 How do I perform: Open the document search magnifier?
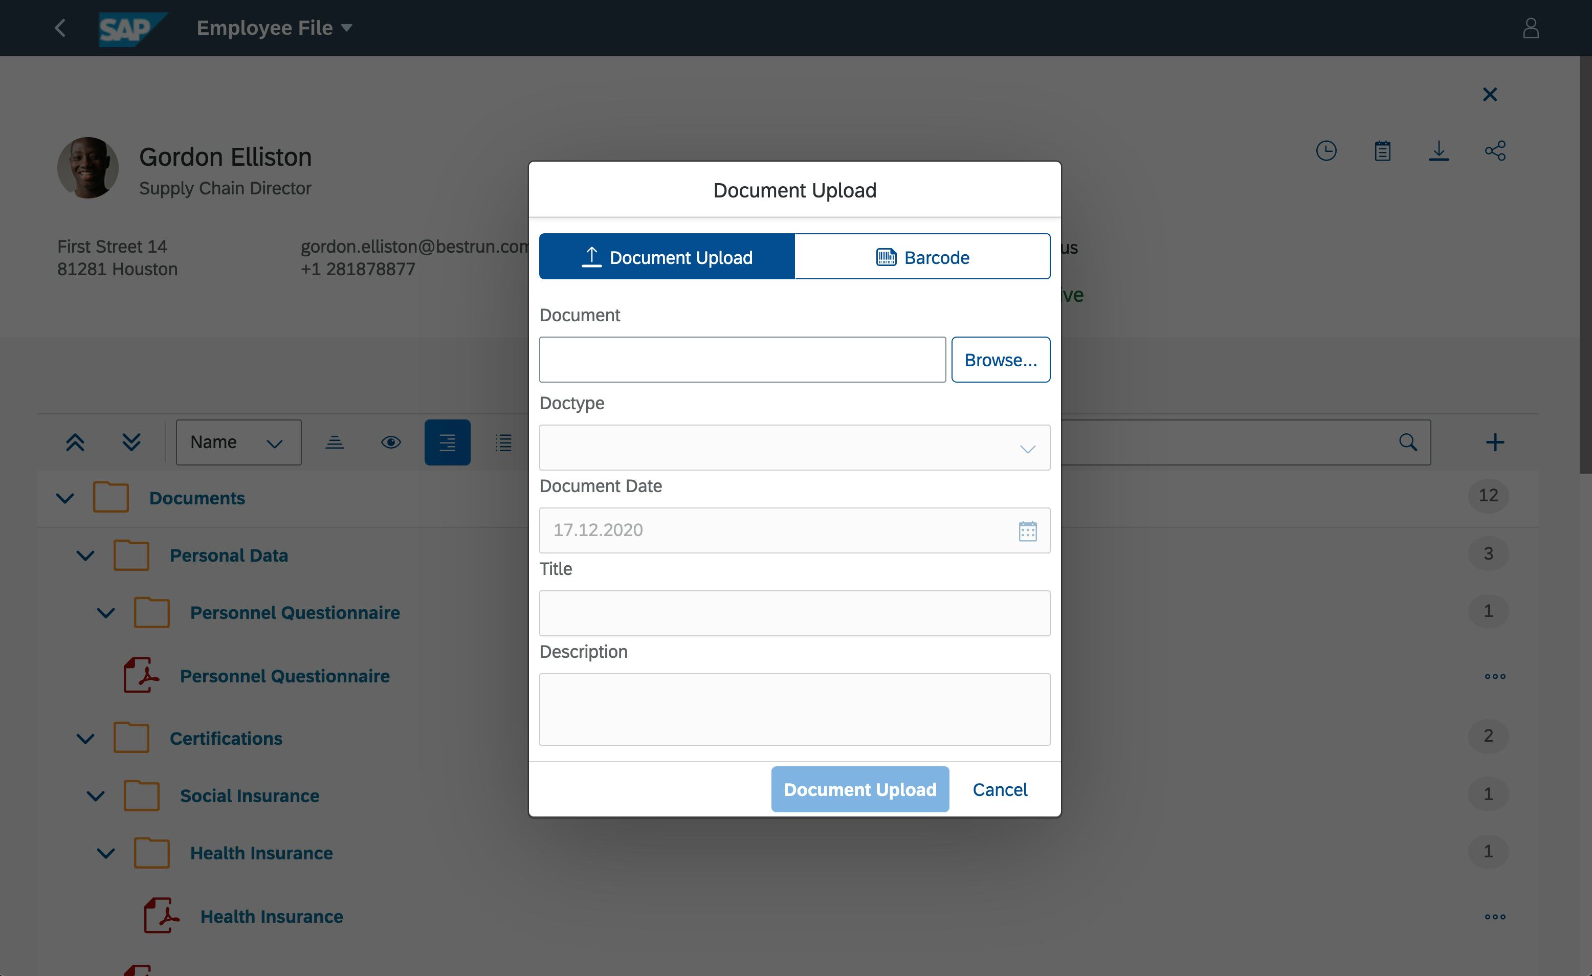[1407, 442]
